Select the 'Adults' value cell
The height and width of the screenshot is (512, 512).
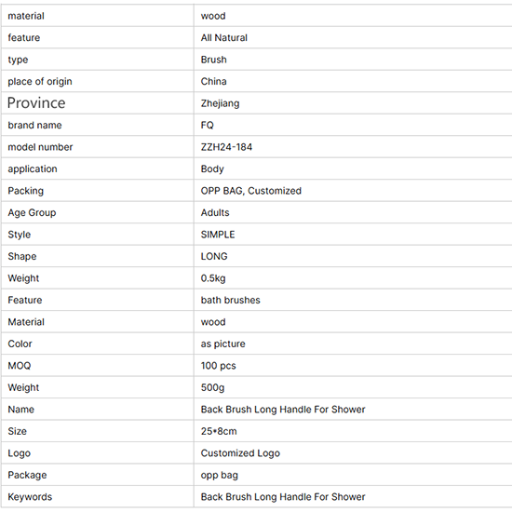pos(353,212)
